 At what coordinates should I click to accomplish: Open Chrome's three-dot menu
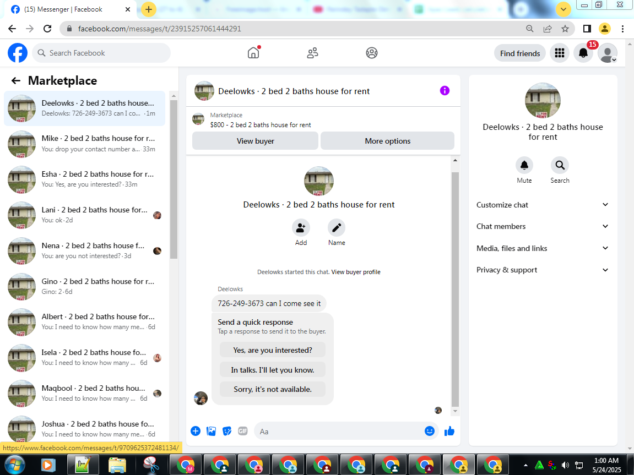(x=622, y=29)
